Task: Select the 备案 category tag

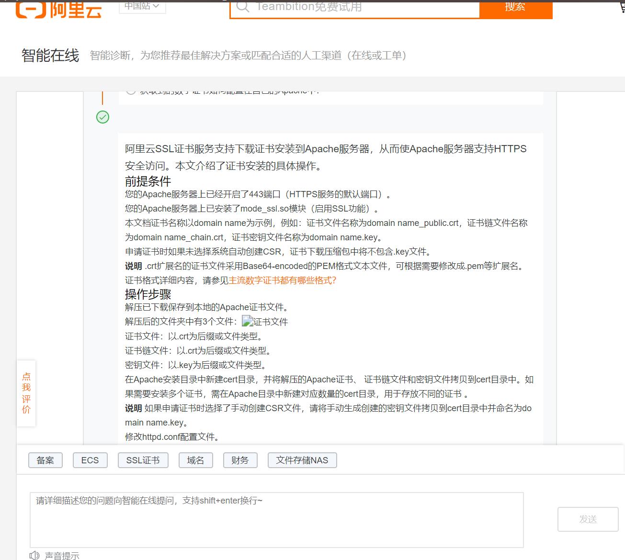Action: point(45,460)
